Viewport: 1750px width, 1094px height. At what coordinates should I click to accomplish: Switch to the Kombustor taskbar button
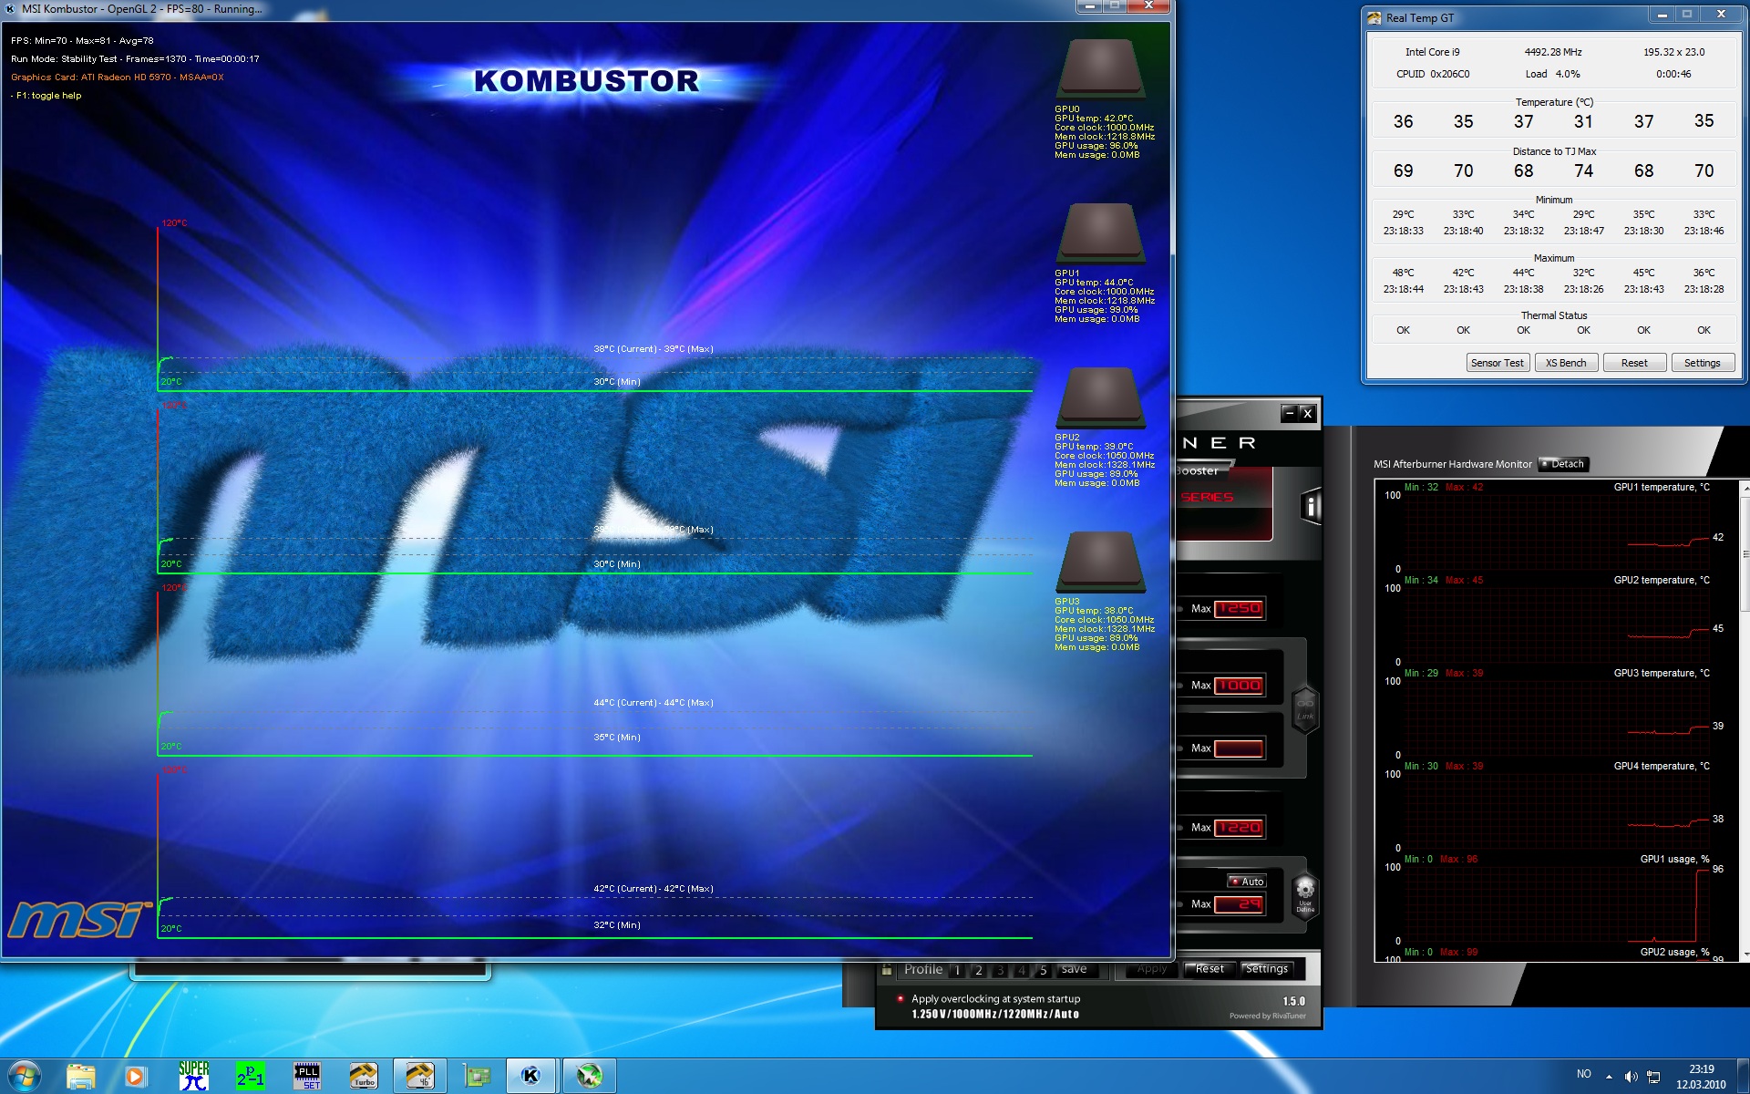coord(532,1077)
